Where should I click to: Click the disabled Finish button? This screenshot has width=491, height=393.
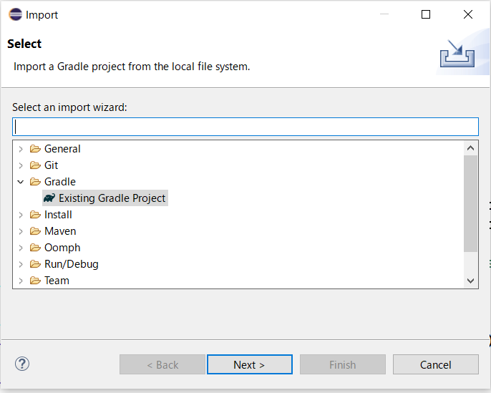(343, 364)
